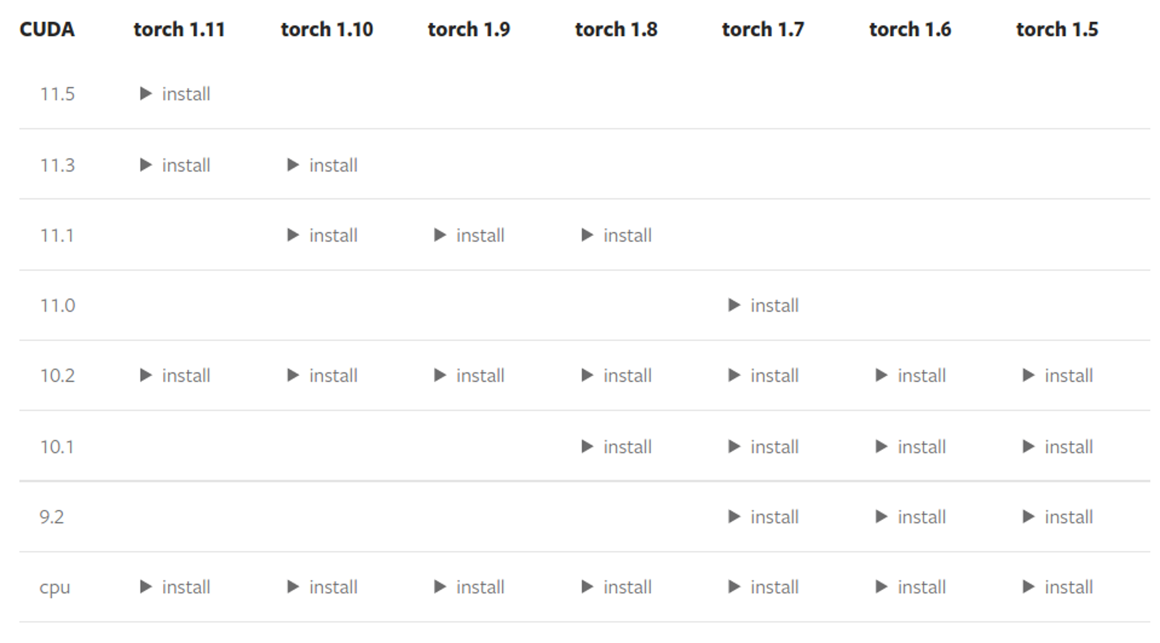
Task: Expand install for CUDA 11.0 torch 1.7
Action: [x=764, y=306]
